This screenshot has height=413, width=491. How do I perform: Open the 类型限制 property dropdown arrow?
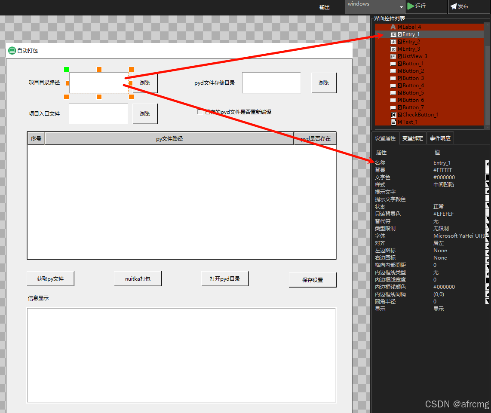click(488, 226)
